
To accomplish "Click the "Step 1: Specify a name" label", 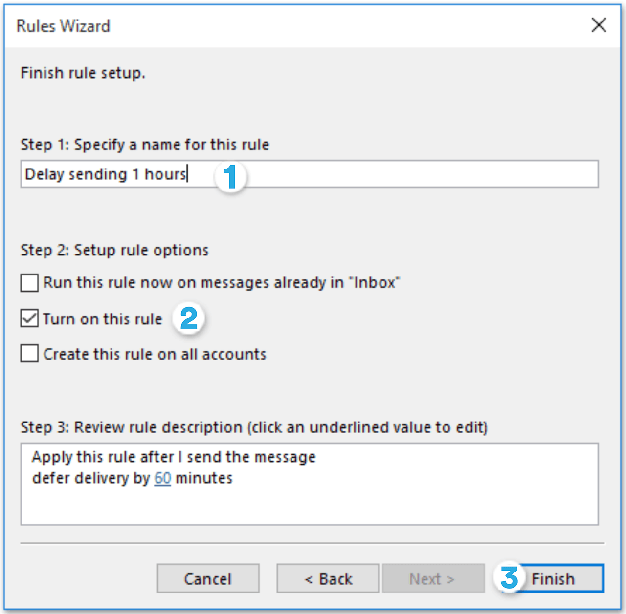I will 144,145.
